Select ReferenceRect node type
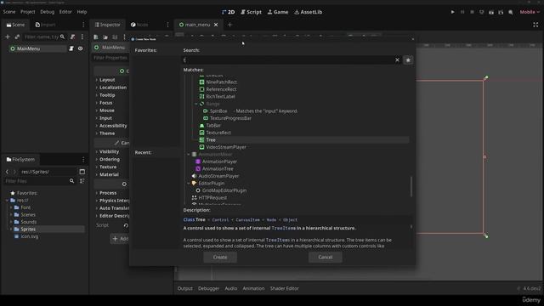 (221, 89)
